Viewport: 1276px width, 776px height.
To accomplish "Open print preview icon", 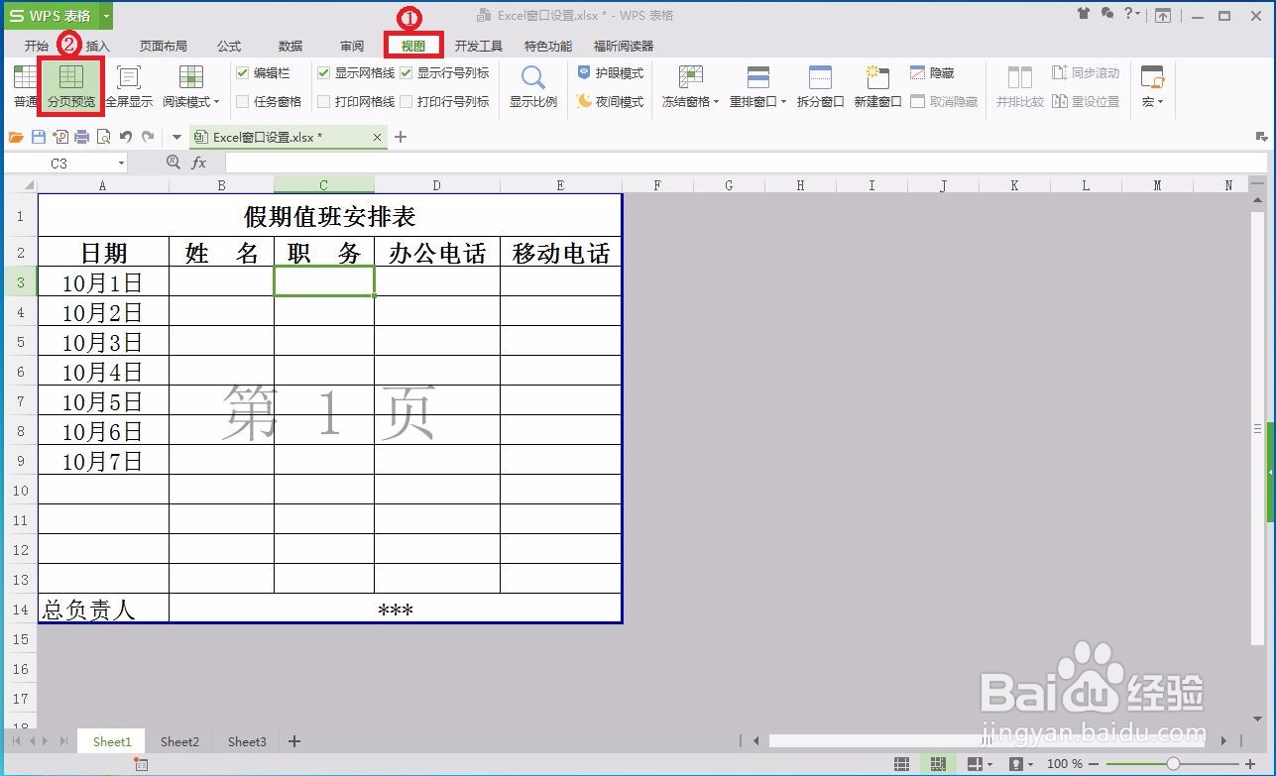I will [x=103, y=138].
